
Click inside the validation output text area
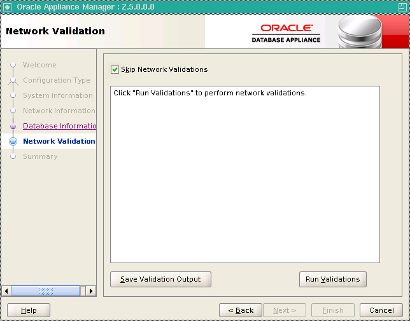coord(245,174)
